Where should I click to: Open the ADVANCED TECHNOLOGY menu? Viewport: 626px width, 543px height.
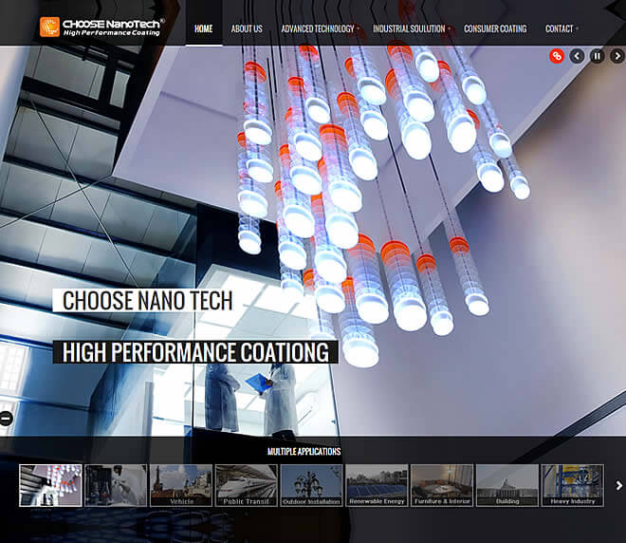318,28
